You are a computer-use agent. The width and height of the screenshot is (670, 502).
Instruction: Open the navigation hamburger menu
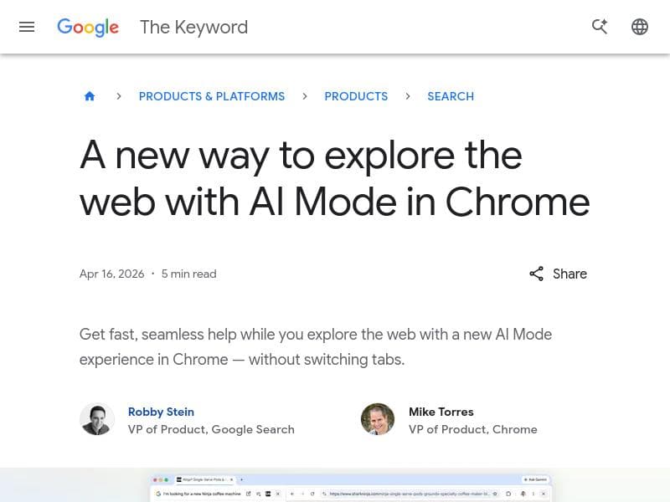click(27, 27)
